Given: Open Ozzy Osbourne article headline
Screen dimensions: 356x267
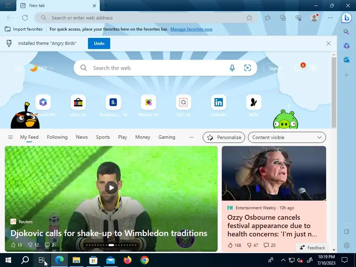Looking at the screenshot, I should 272,226.
